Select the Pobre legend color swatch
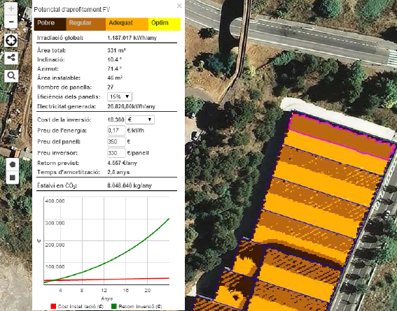Image resolution: width=397 pixels, height=311 pixels. [x=50, y=24]
